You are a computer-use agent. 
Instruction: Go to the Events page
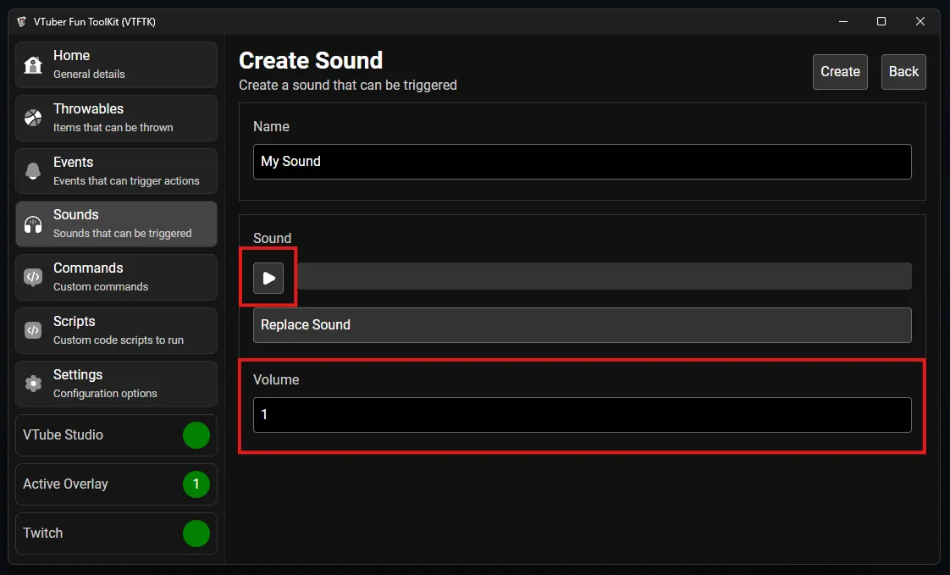(x=116, y=171)
